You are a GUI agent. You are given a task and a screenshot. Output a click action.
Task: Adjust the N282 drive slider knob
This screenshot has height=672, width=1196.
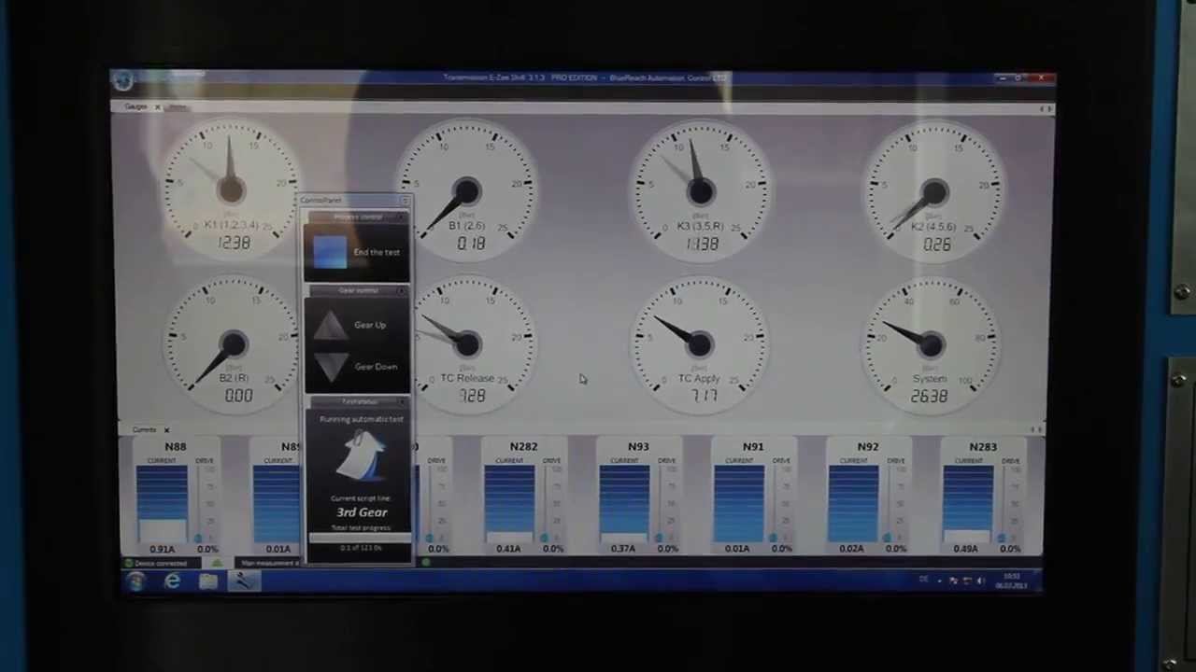545,538
